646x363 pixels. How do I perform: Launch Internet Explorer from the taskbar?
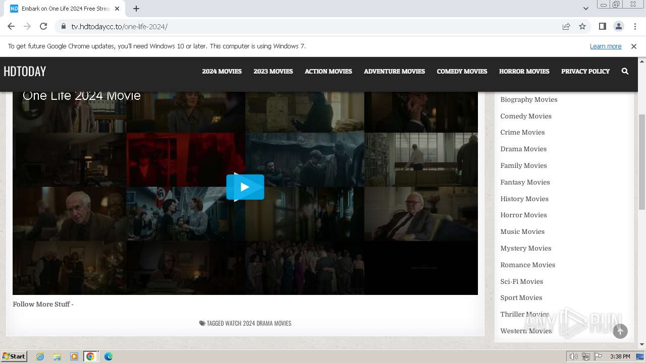(x=40, y=356)
